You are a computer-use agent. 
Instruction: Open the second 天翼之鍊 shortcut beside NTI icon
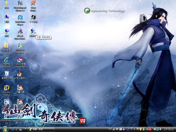pos(20,105)
